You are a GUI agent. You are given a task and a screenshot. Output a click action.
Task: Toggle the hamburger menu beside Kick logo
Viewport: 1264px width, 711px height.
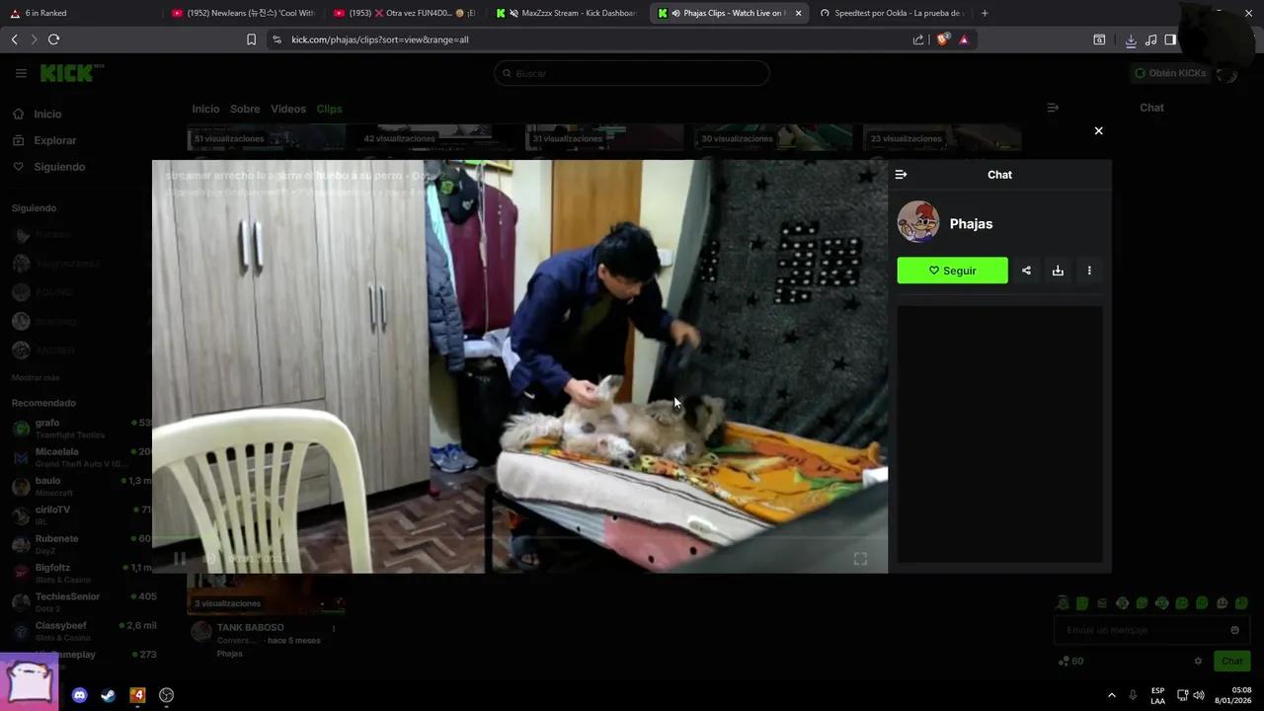pos(21,72)
